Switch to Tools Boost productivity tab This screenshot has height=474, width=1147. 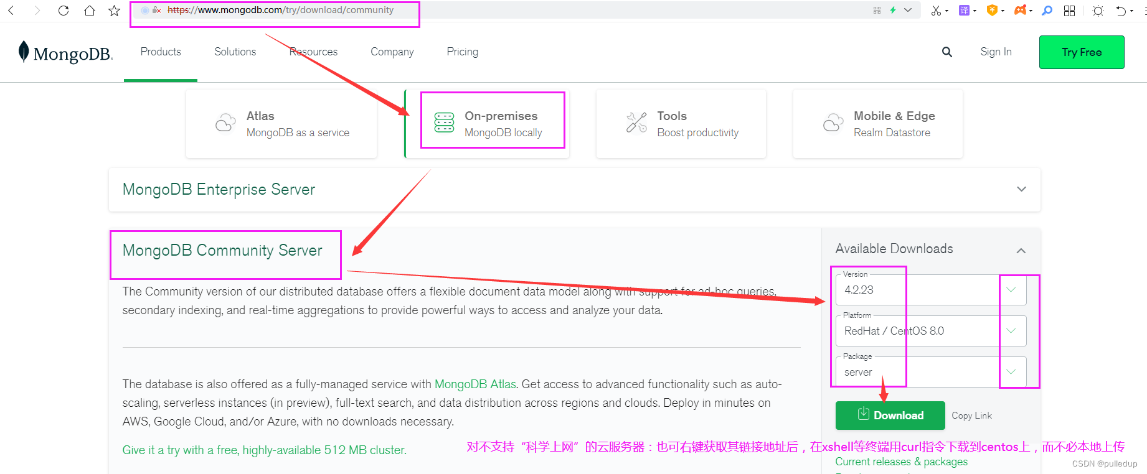(681, 124)
